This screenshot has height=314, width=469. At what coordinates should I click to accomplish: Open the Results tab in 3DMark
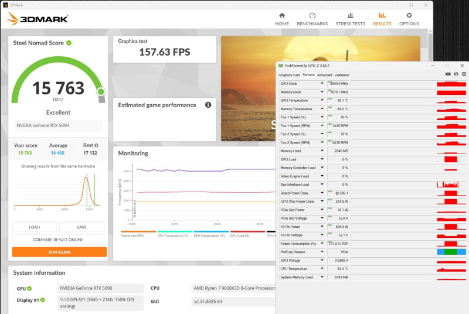(382, 19)
